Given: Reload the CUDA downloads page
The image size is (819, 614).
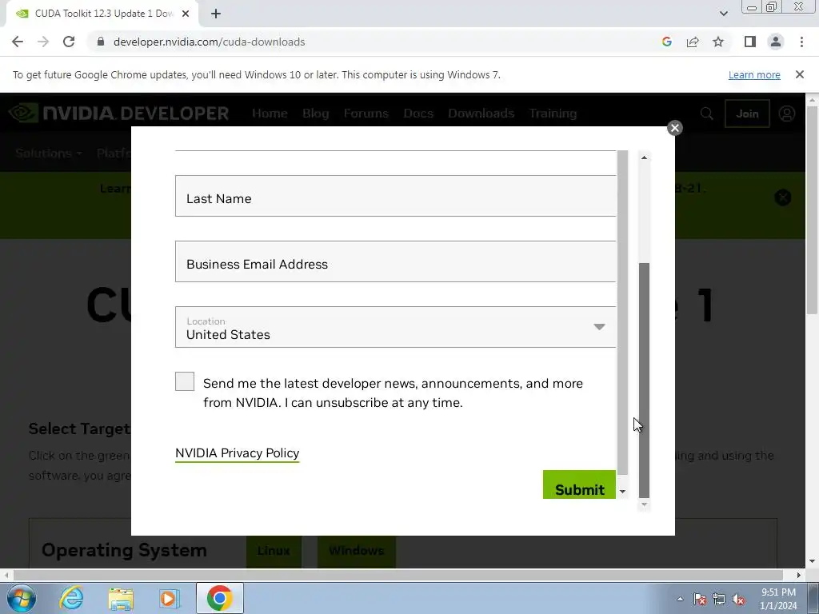Looking at the screenshot, I should (69, 42).
